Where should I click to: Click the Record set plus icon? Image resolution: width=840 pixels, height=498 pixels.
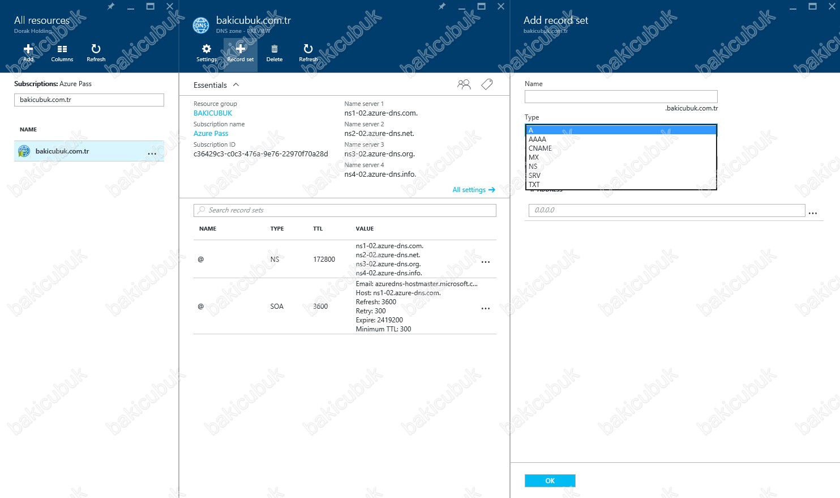pyautogui.click(x=241, y=50)
